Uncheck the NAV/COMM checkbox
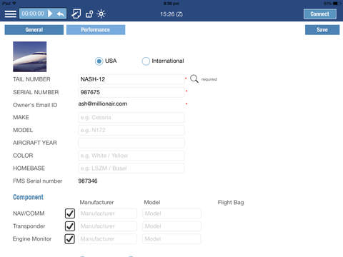This screenshot has height=257, width=343. coord(70,213)
